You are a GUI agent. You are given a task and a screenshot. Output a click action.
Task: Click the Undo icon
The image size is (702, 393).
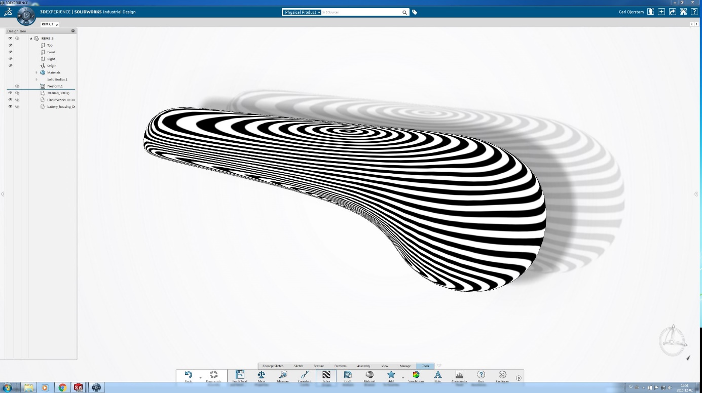pos(188,375)
